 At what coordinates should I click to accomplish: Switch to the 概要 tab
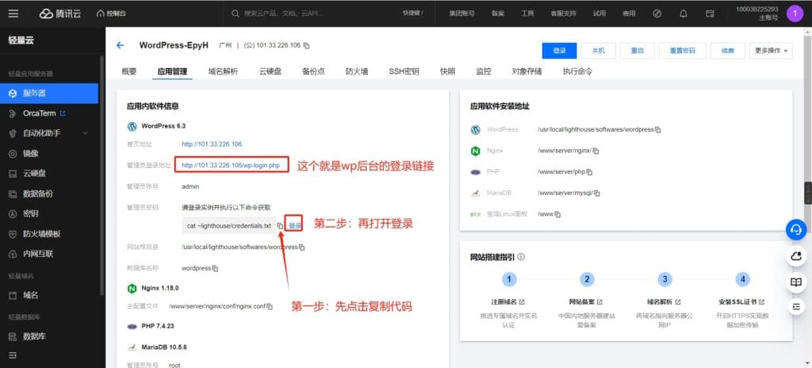pyautogui.click(x=129, y=71)
